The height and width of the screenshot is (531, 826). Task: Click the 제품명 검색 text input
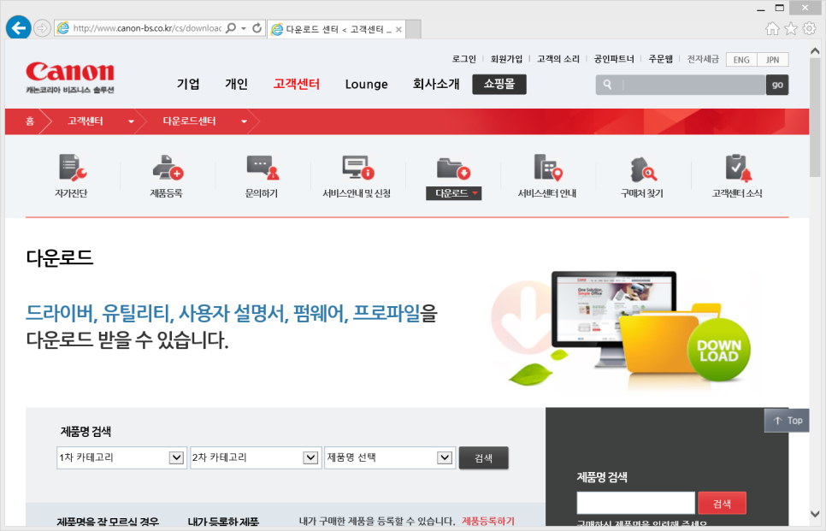(x=636, y=503)
